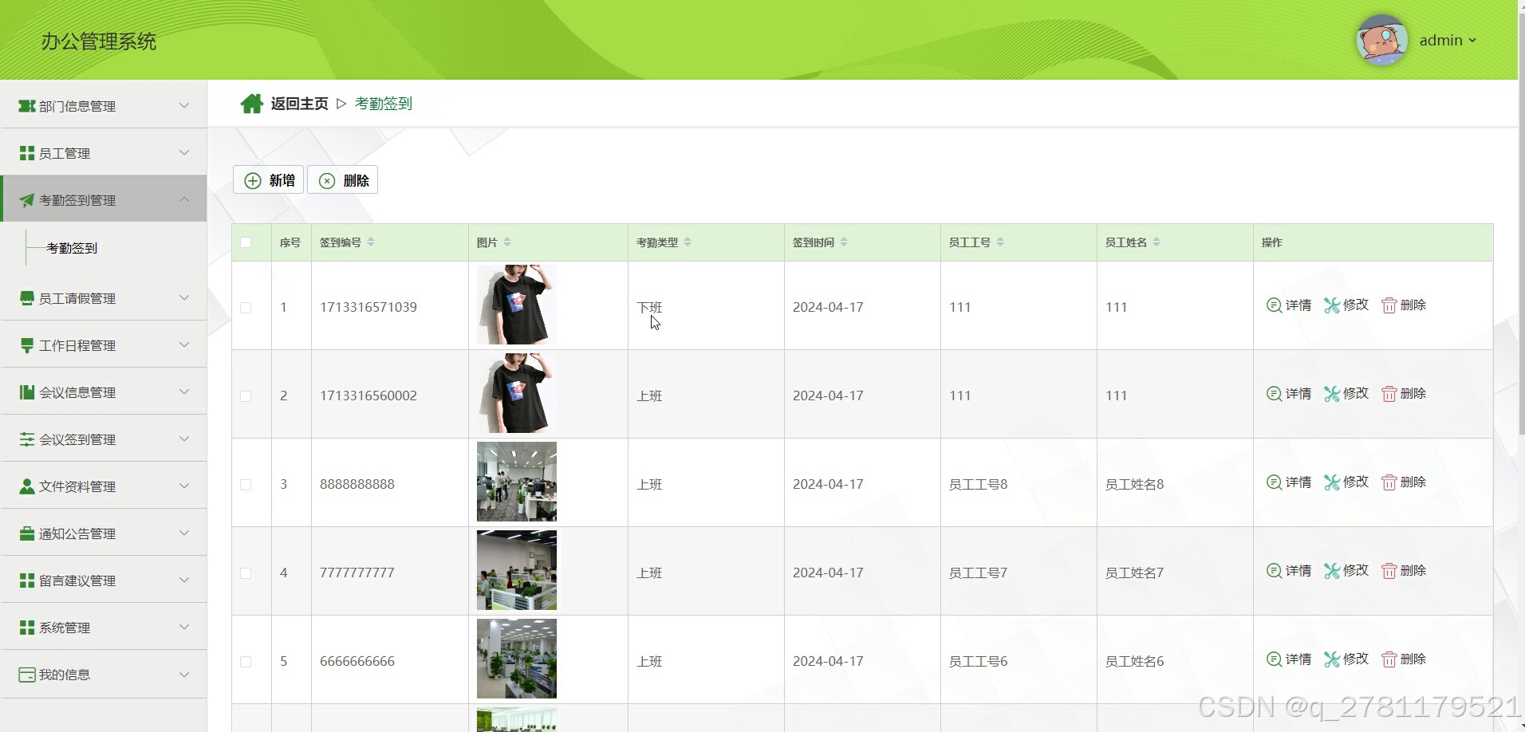Sort by 图片 column arrows
The height and width of the screenshot is (732, 1525).
point(507,242)
